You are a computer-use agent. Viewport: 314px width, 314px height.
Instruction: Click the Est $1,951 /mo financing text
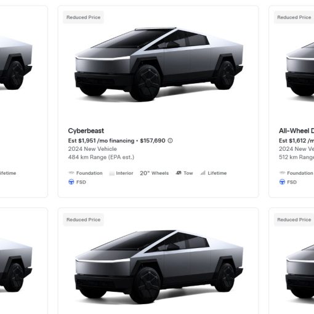pyautogui.click(x=101, y=141)
